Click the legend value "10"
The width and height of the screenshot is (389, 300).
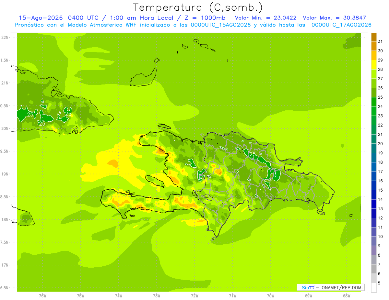(x=380, y=237)
